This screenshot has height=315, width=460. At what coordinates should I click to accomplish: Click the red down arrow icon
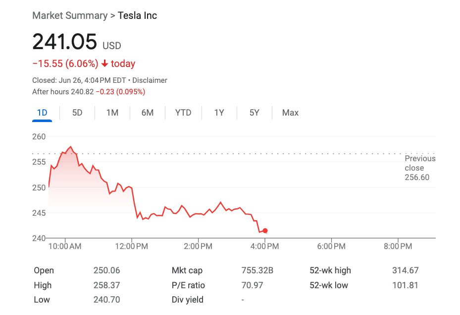[104, 63]
